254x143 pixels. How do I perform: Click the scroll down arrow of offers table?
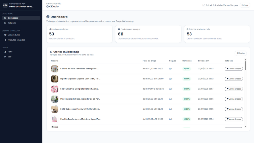coord(245,127)
